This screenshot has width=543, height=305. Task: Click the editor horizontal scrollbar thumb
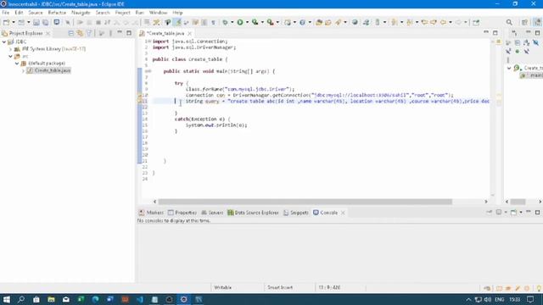coord(305,202)
